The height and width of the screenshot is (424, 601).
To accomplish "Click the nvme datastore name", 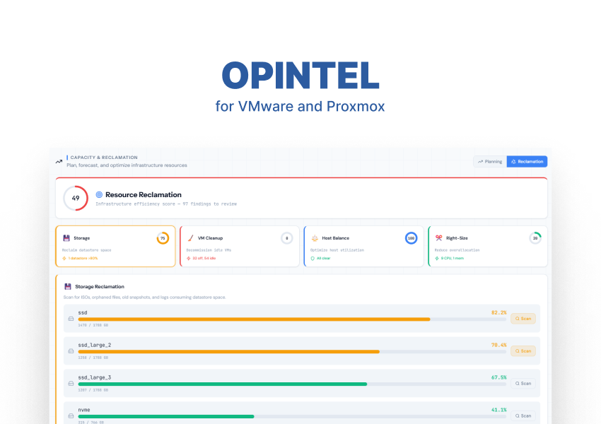I will click(x=84, y=410).
